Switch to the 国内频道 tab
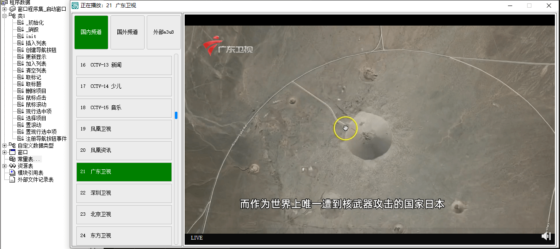 click(x=91, y=32)
